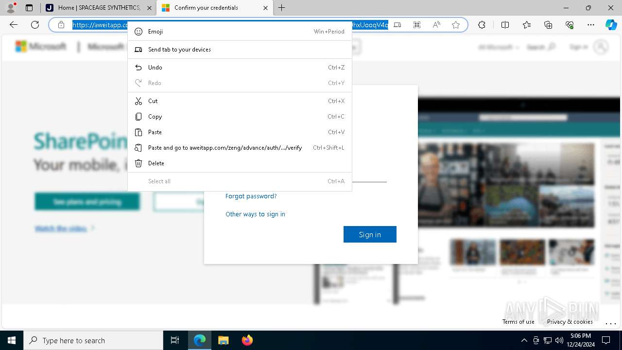Open the Read aloud icon in the address bar
Viewport: 622px width, 350px height.
(x=436, y=25)
